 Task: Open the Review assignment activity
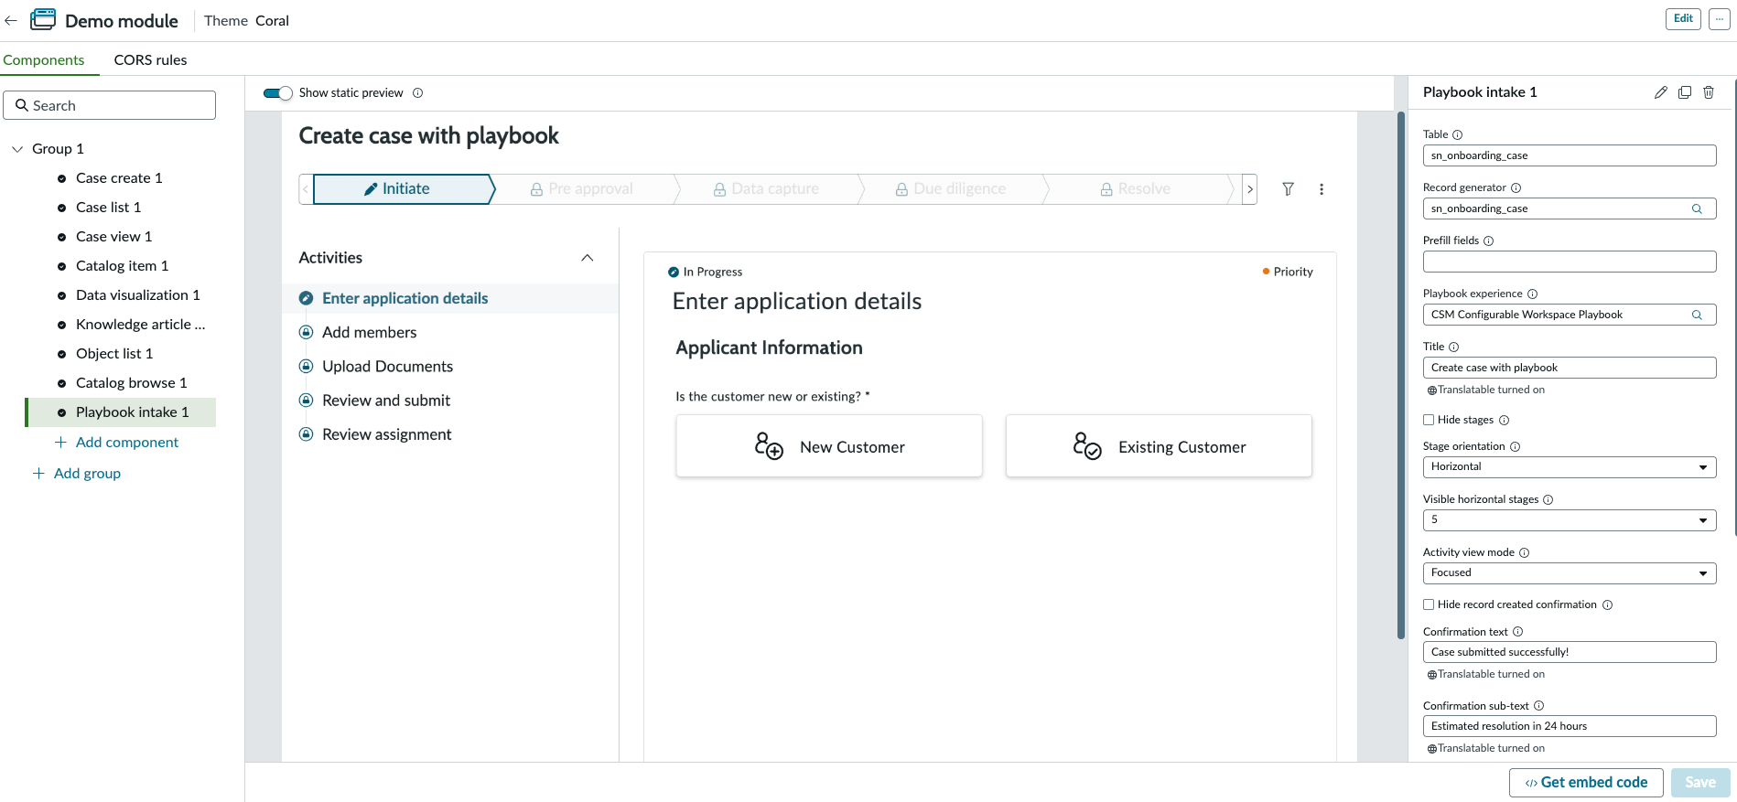[x=386, y=434]
